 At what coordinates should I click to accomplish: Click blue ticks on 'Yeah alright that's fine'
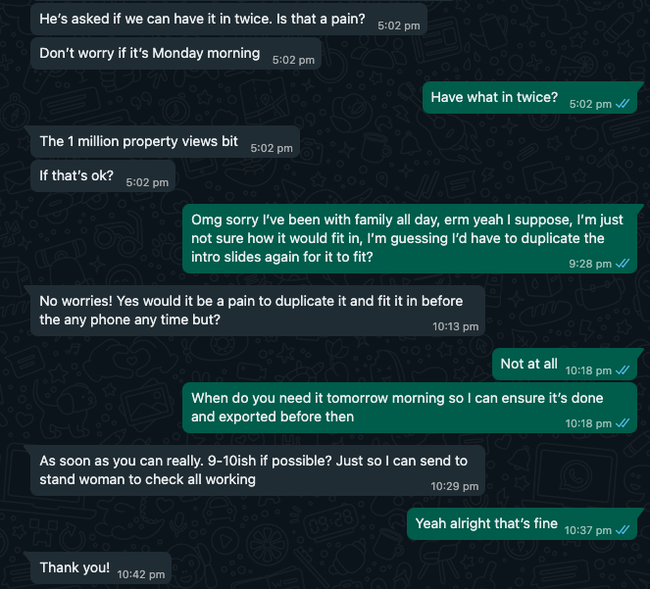coord(623,530)
